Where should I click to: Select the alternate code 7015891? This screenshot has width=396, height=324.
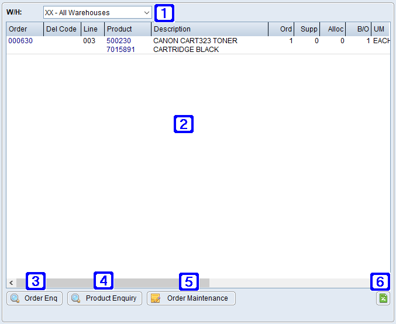pos(120,50)
